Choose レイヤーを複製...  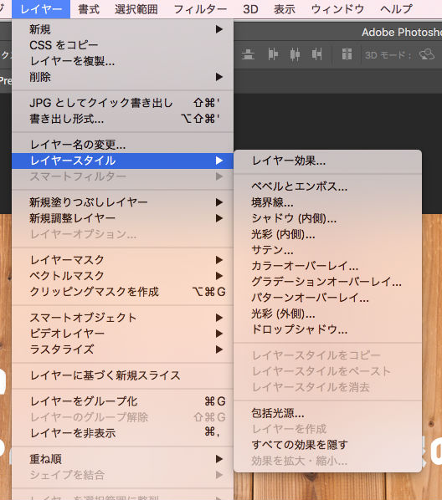point(122,61)
